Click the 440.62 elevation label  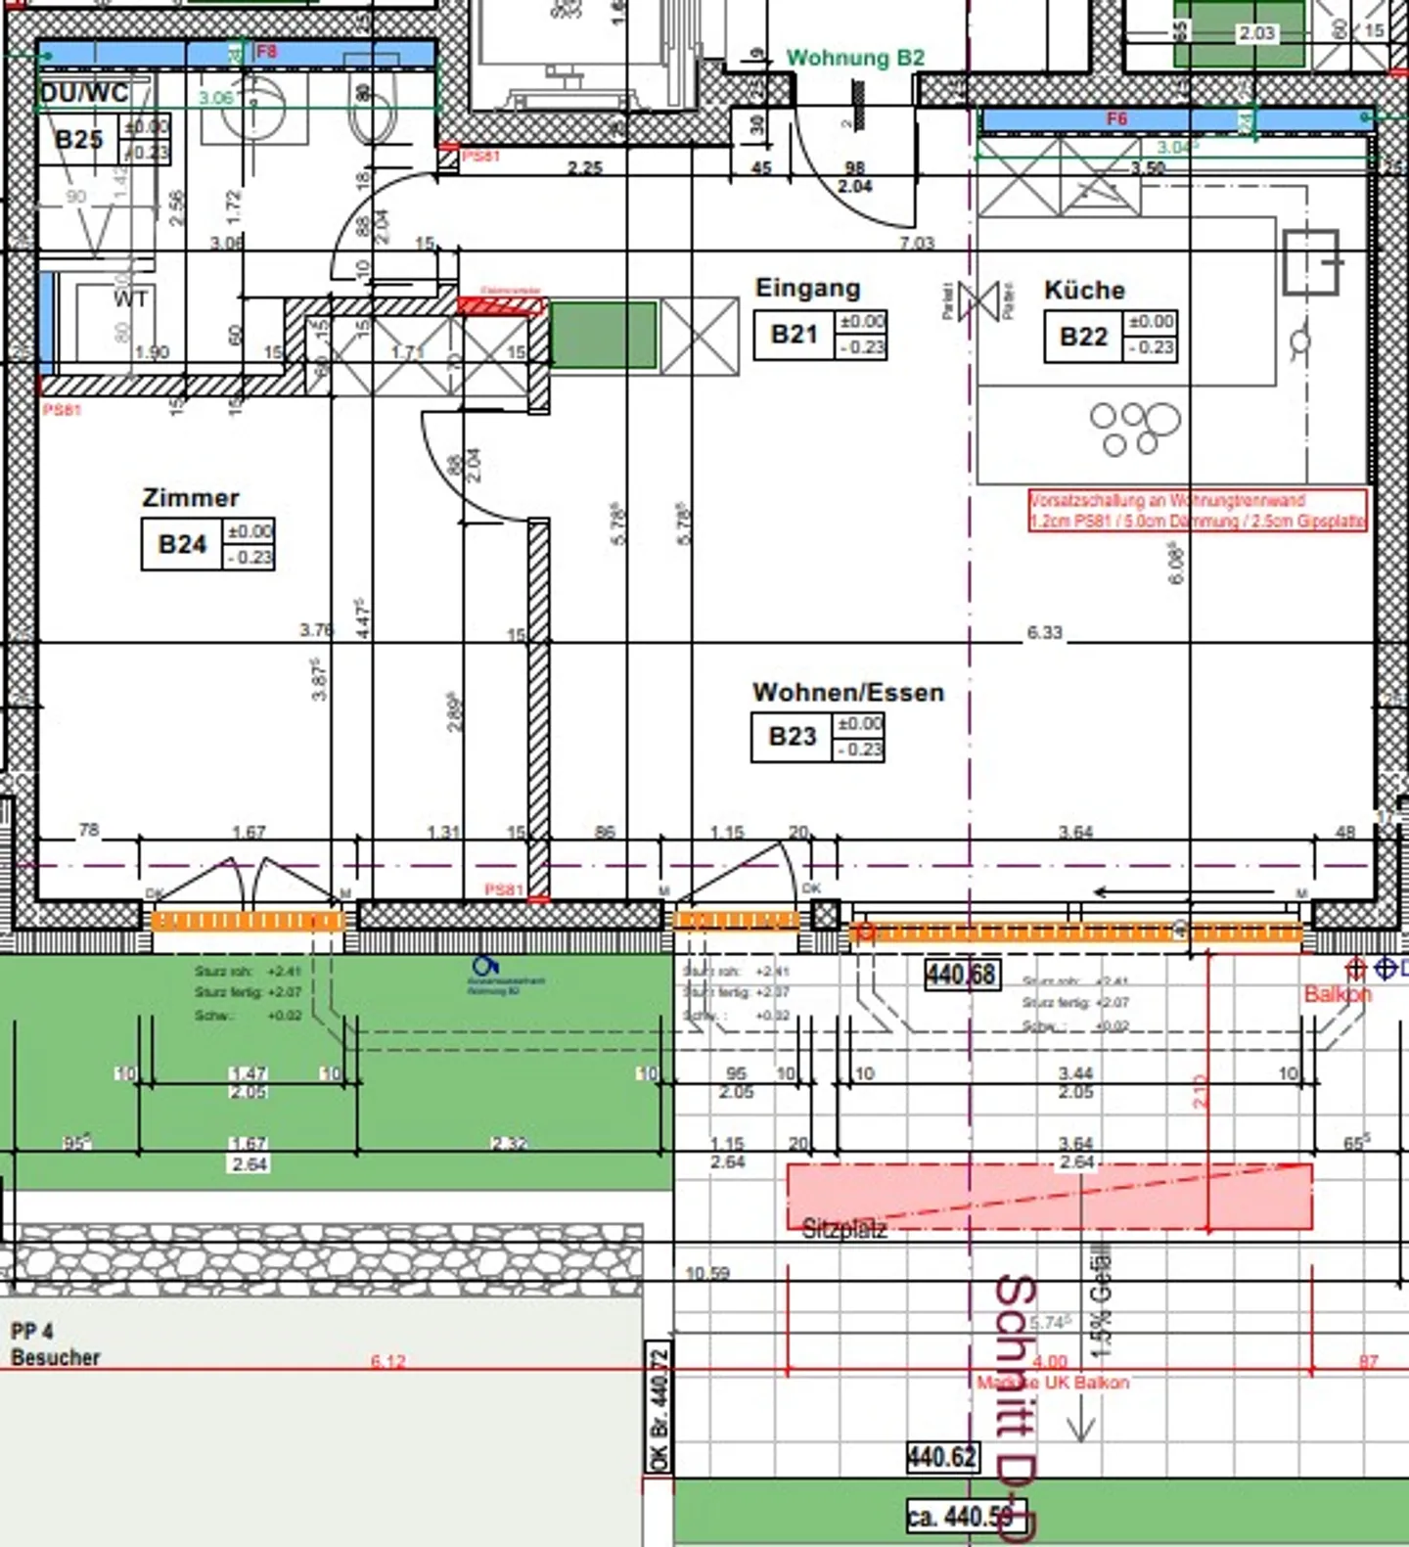[941, 1457]
